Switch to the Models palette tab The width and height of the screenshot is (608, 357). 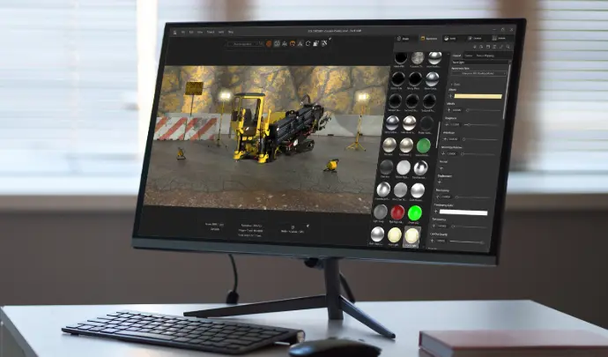pyautogui.click(x=404, y=39)
